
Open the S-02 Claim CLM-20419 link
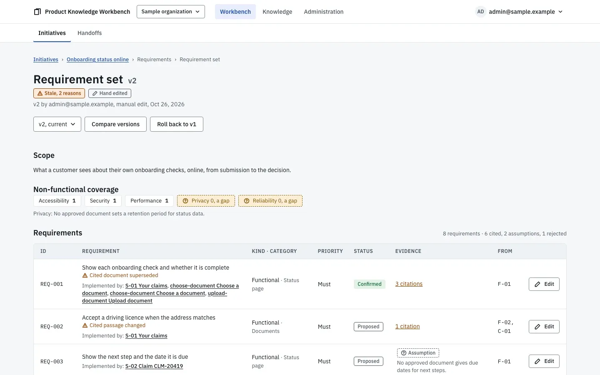[154, 366]
